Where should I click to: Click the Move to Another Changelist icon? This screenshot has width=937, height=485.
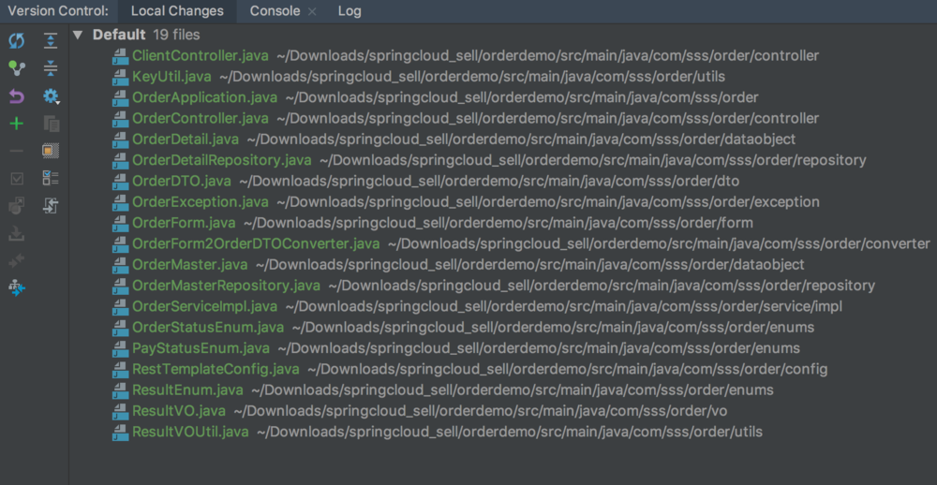click(x=17, y=206)
